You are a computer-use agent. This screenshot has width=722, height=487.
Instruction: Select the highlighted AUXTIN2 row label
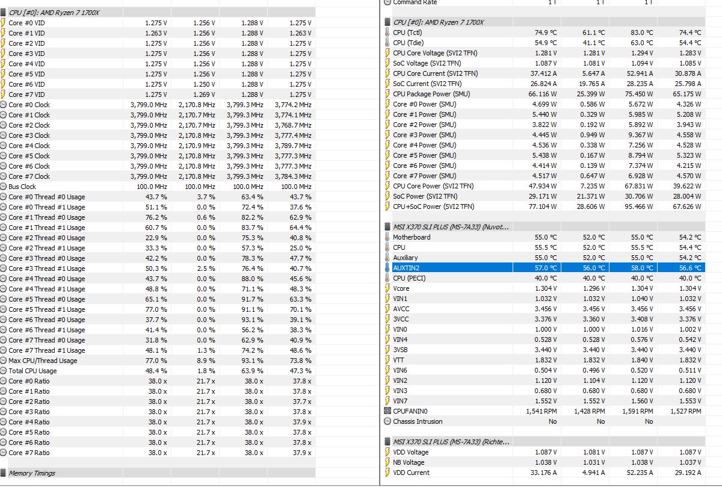[x=406, y=268]
